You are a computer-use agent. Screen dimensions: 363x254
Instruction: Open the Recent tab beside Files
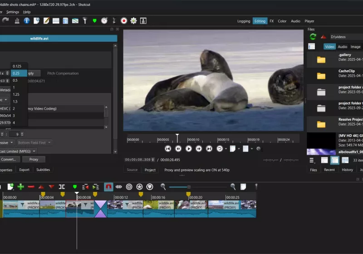(329, 170)
